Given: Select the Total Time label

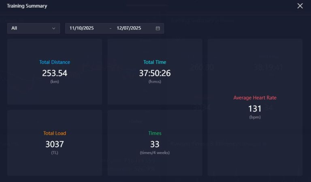Looking at the screenshot, I should (155, 62).
